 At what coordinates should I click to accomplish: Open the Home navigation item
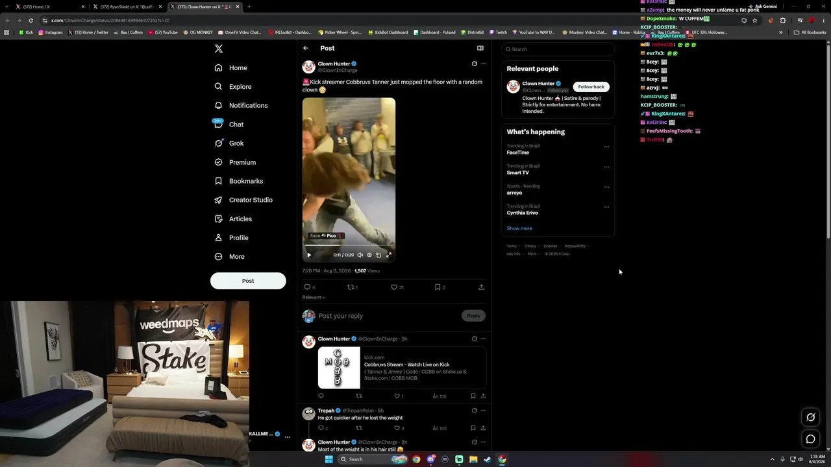coord(230,67)
